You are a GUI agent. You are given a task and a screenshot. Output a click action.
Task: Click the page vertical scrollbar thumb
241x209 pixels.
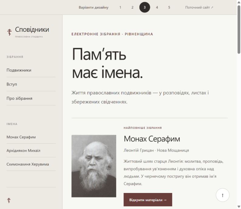tap(239, 29)
